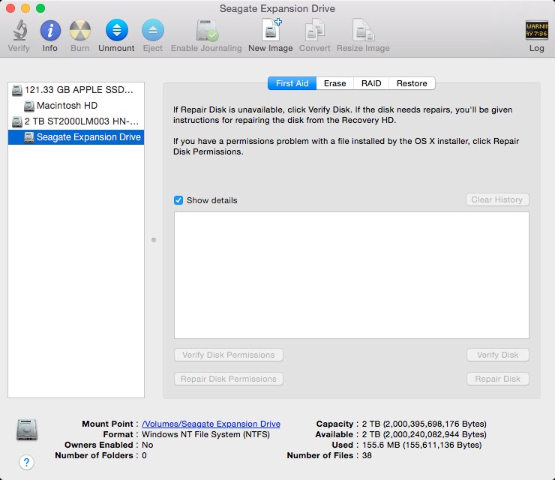Open the help question mark button
The width and height of the screenshot is (555, 480).
26,462
